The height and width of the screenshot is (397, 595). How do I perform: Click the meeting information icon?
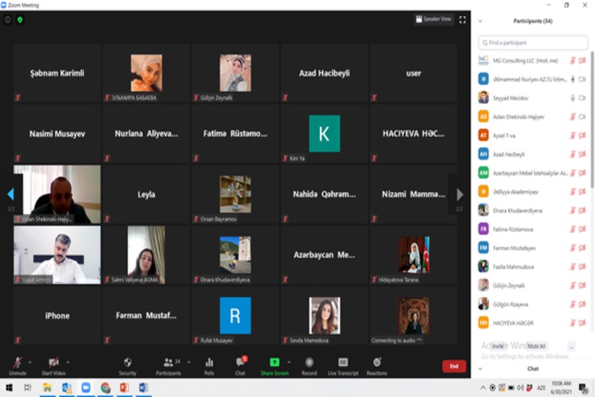click(7, 20)
